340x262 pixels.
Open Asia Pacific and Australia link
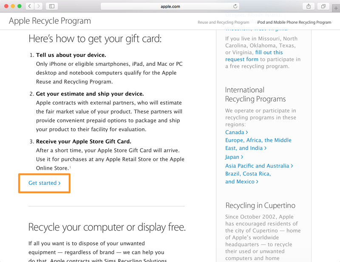coord(259,166)
